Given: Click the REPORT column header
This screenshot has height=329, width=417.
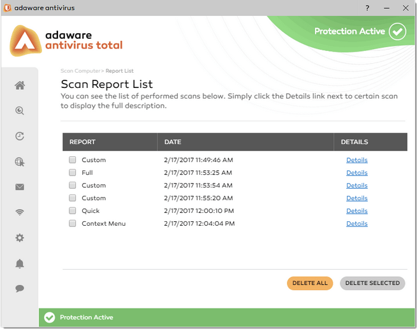Looking at the screenshot, I should coord(110,142).
